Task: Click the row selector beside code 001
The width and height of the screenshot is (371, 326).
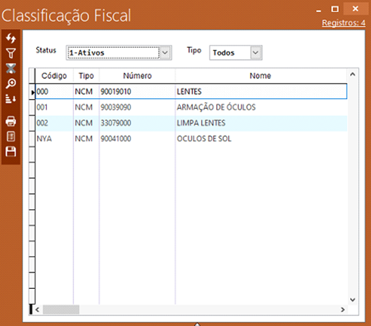Action: (x=32, y=107)
